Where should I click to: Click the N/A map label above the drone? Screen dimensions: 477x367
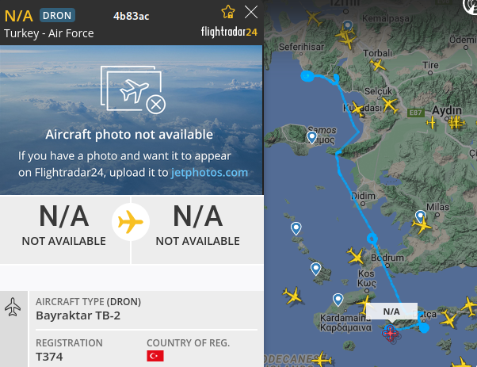click(x=391, y=312)
